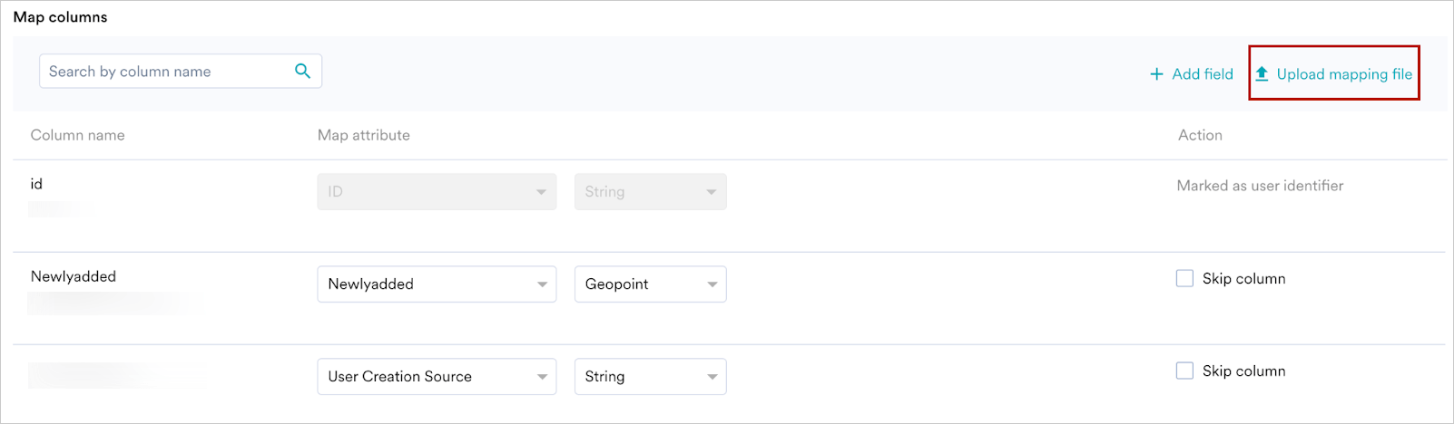Click the User Creation Source dropdown arrow
The height and width of the screenshot is (424, 1454).
tap(542, 377)
